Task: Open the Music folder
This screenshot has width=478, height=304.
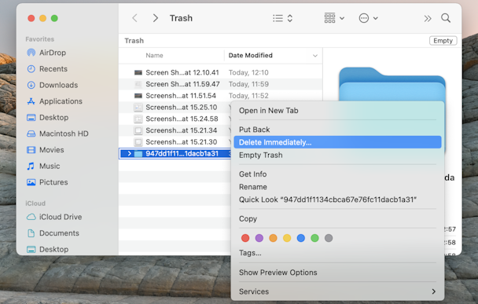Action: click(x=43, y=166)
